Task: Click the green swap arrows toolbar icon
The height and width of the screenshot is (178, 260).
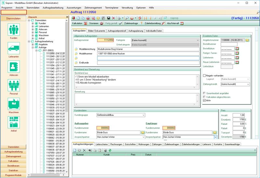Action: [x=165, y=18]
